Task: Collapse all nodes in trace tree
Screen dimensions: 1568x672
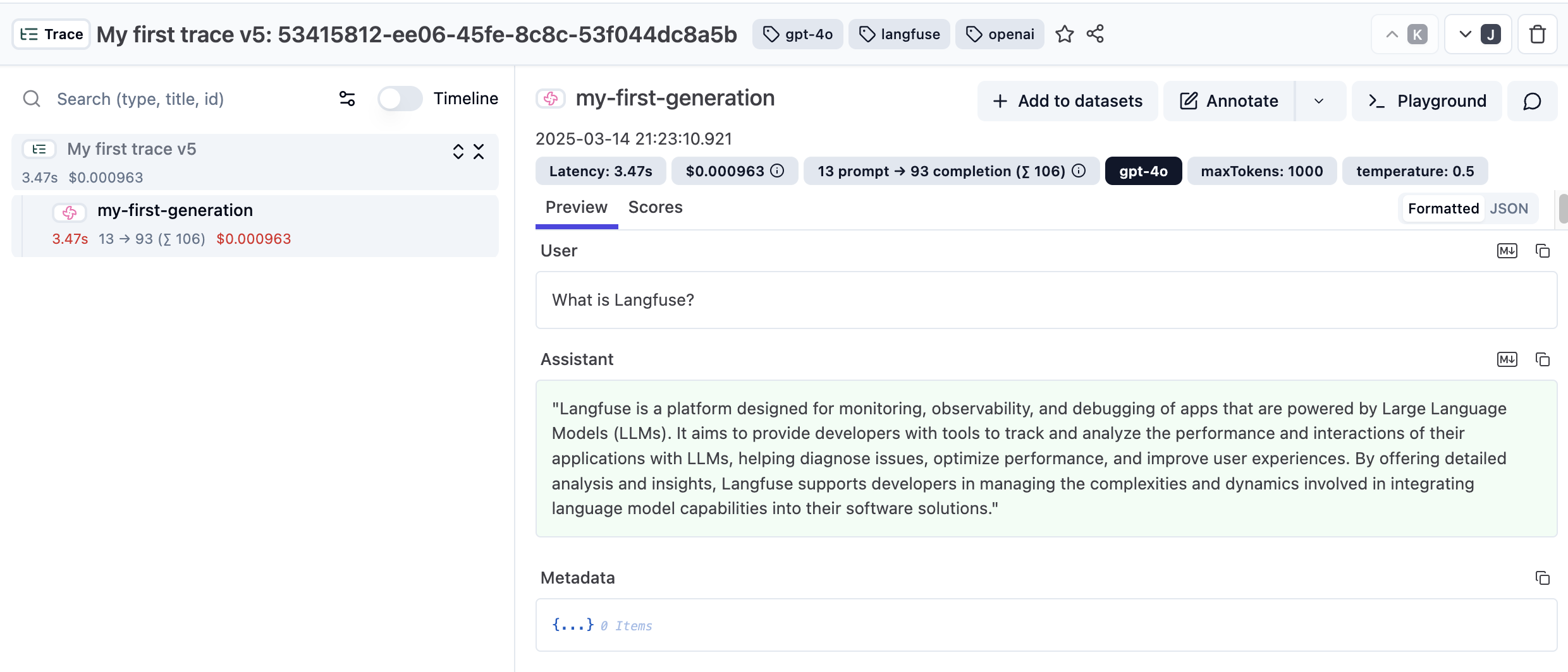Action: click(x=479, y=152)
